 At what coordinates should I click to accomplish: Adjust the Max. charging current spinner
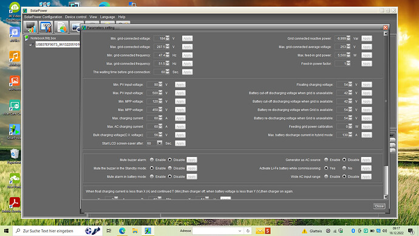tap(160, 118)
